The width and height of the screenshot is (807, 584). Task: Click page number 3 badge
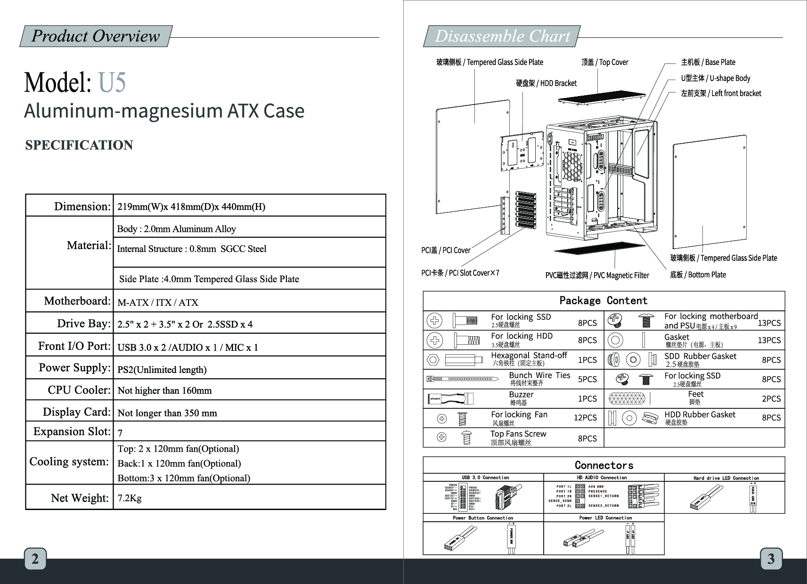pyautogui.click(x=771, y=559)
